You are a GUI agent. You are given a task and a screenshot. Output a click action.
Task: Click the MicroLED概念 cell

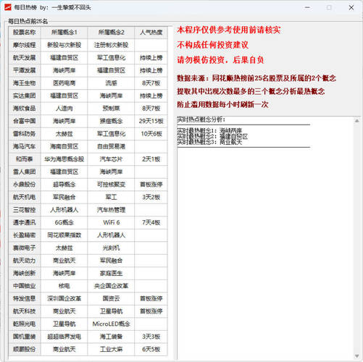point(111,324)
